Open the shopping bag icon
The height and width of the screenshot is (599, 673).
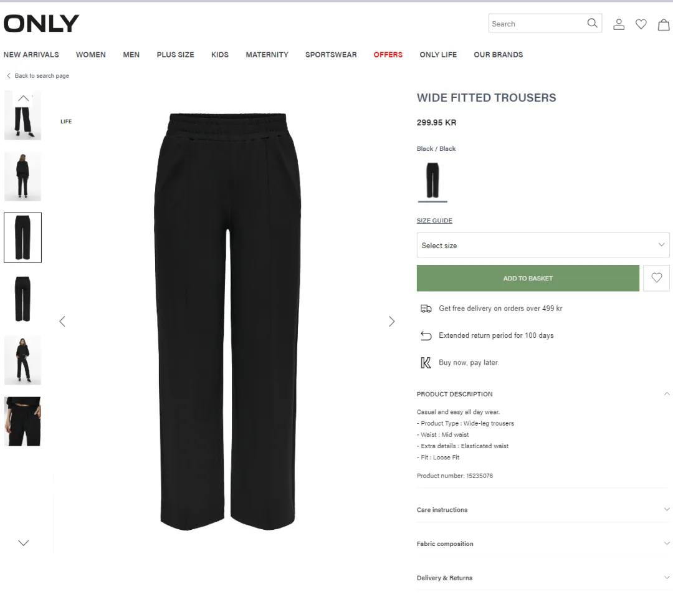tap(664, 25)
